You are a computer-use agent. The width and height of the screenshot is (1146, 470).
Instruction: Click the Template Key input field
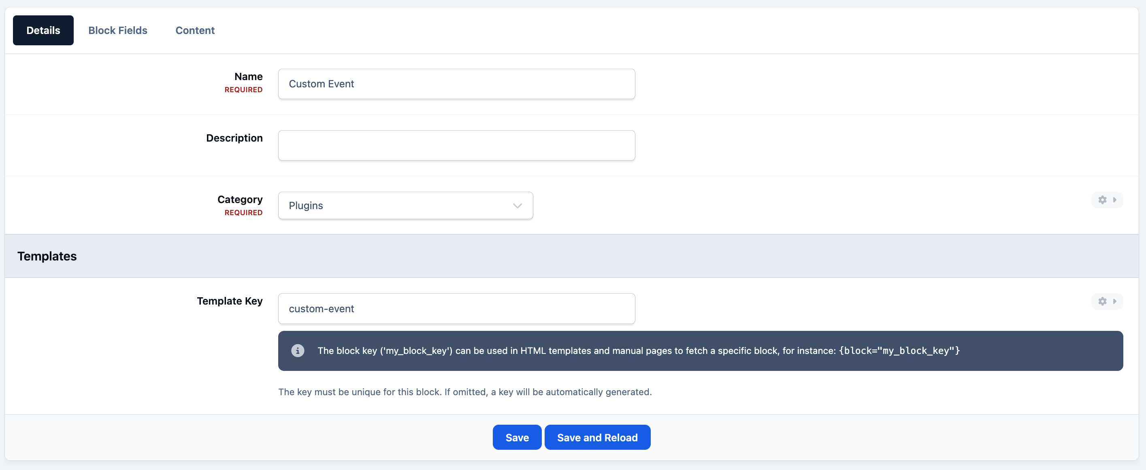point(456,309)
